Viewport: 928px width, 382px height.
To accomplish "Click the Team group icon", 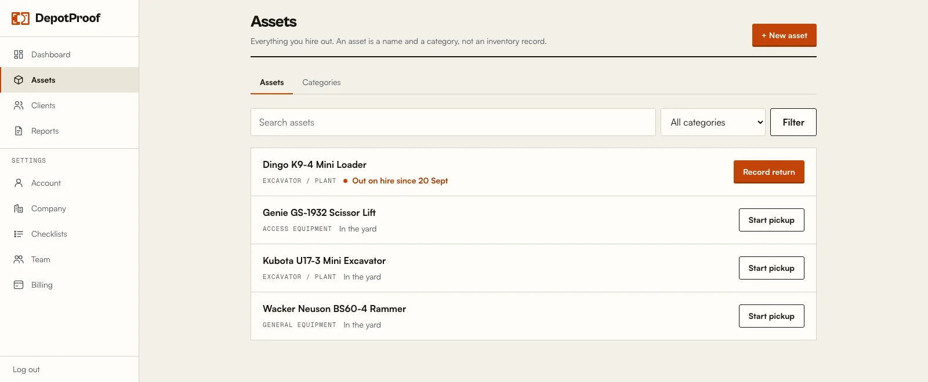I will [19, 259].
